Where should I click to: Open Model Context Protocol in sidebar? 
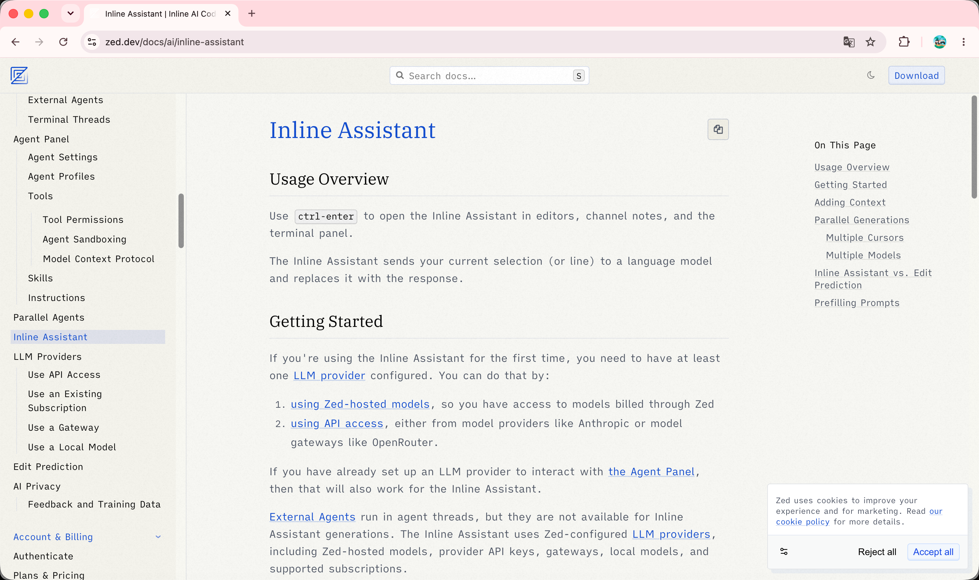pos(99,259)
